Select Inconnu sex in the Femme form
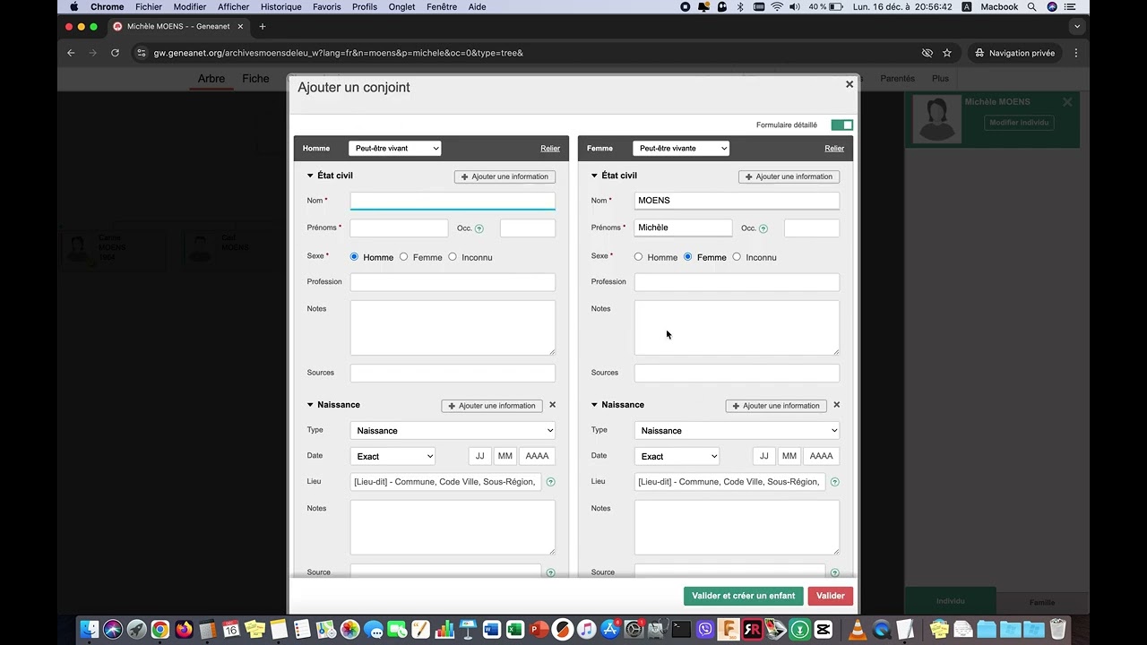This screenshot has height=645, width=1147. click(x=737, y=257)
